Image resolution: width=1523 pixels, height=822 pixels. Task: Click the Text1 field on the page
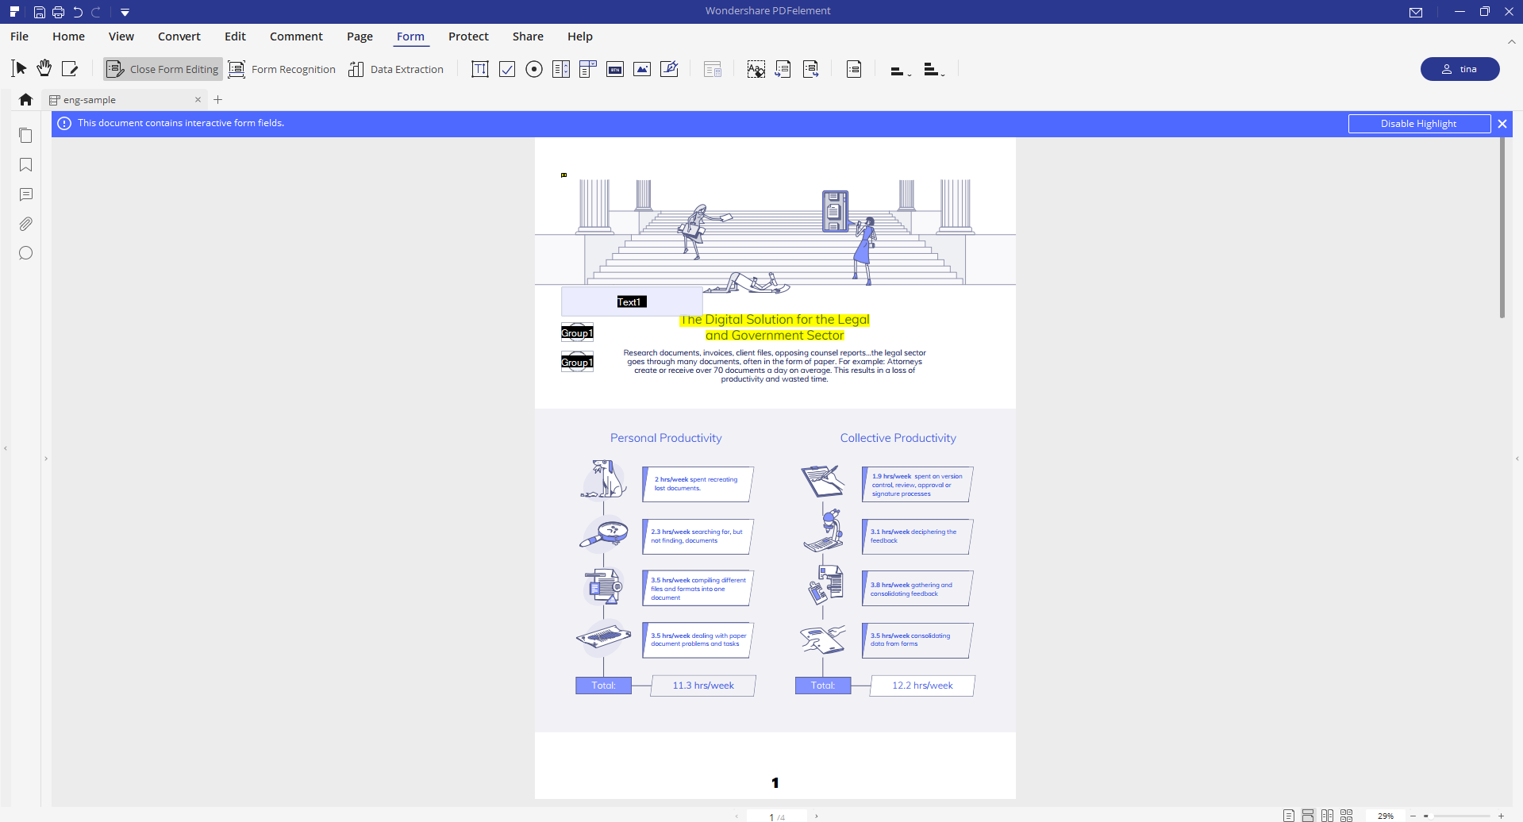(x=631, y=302)
